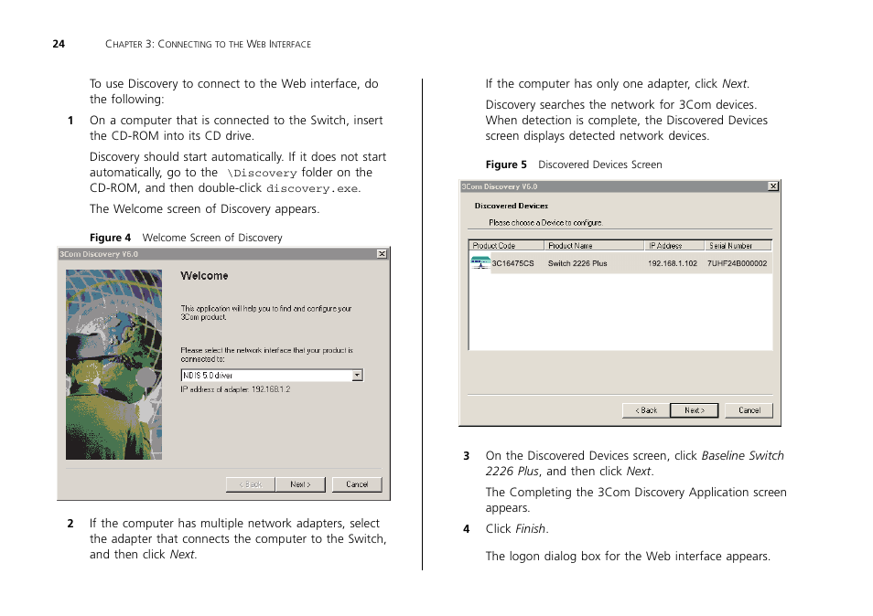Click Next in the Discovered Devices dialog
The width and height of the screenshot is (873, 616).
click(x=695, y=410)
